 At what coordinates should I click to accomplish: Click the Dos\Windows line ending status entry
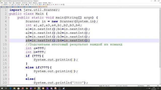tap(141, 86)
